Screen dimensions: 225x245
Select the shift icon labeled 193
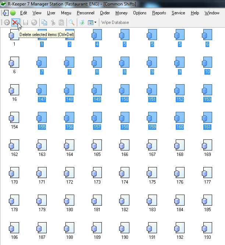pyautogui.click(x=207, y=228)
